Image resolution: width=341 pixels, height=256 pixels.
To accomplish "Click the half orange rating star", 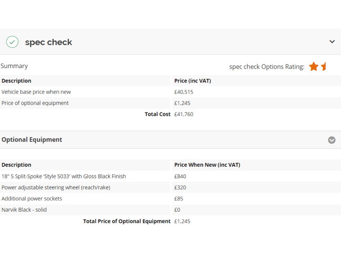I will point(324,67).
